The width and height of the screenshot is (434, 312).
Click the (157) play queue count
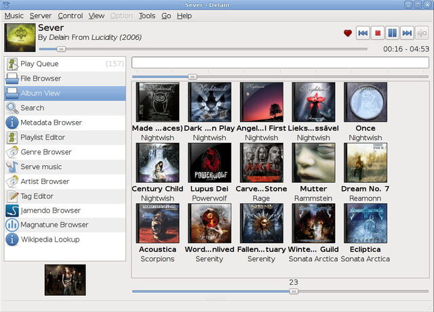coord(115,64)
